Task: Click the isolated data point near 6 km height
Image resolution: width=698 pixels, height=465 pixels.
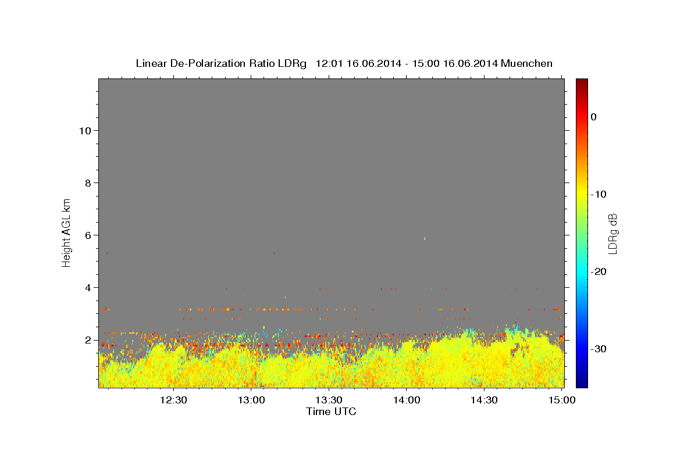Action: [425, 238]
